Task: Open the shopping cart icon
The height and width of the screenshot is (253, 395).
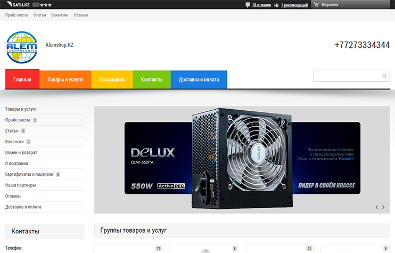Action: [316, 5]
